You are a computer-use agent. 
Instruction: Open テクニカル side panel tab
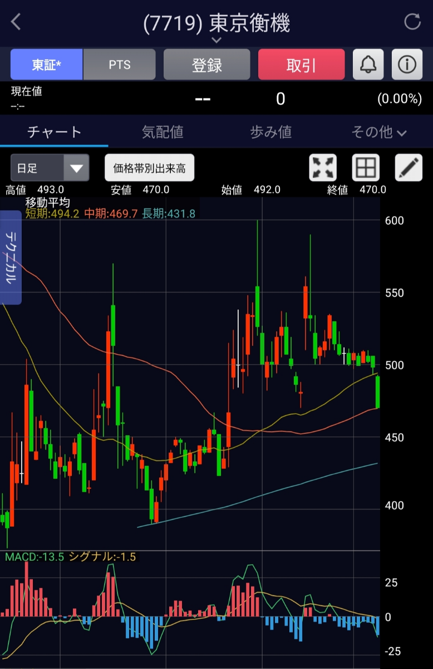(x=11, y=258)
